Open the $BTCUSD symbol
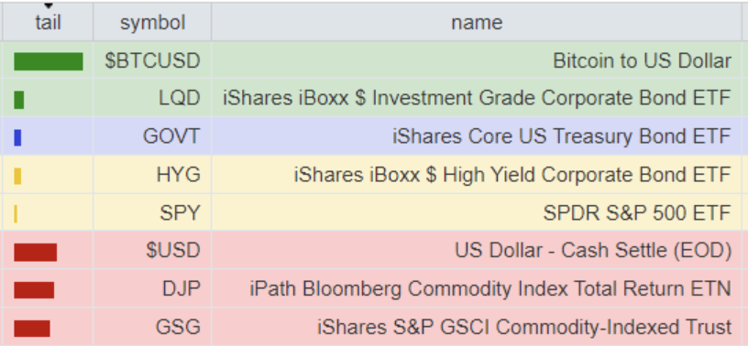Image resolution: width=748 pixels, height=346 pixels. click(x=152, y=61)
